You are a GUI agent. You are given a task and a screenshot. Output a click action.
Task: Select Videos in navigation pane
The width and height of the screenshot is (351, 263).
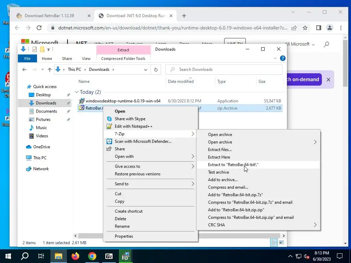pyautogui.click(x=42, y=136)
